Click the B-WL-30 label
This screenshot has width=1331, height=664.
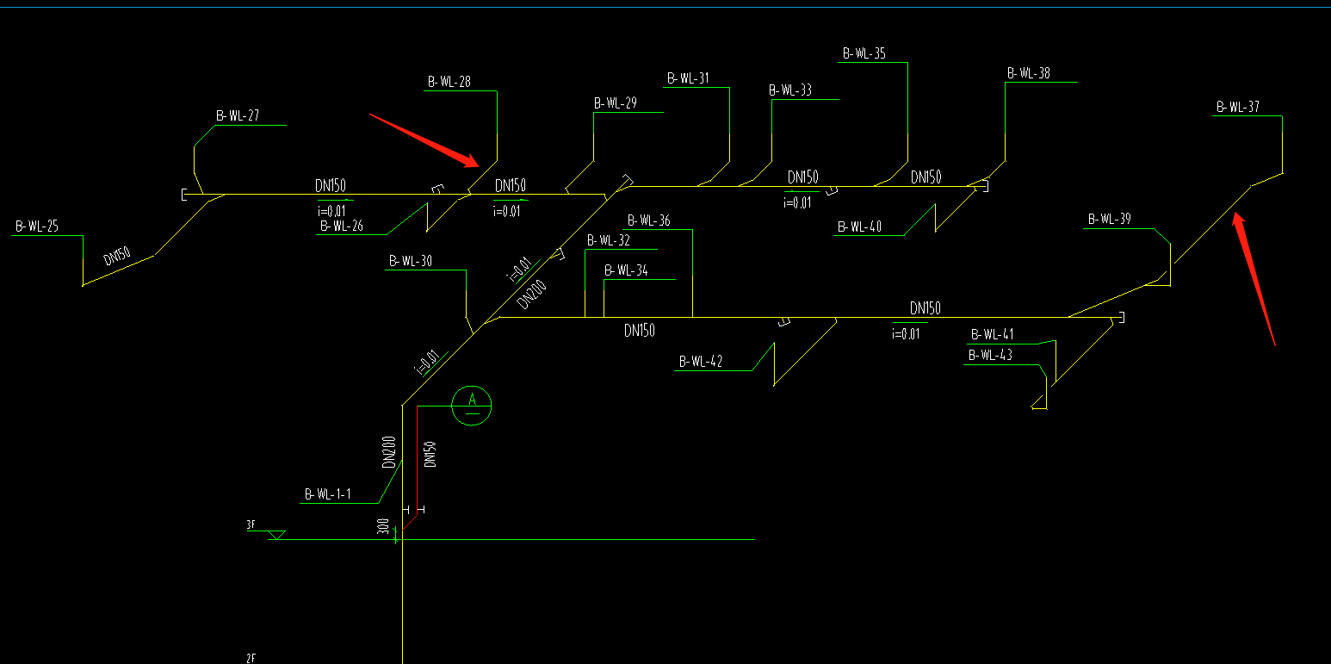(x=411, y=262)
